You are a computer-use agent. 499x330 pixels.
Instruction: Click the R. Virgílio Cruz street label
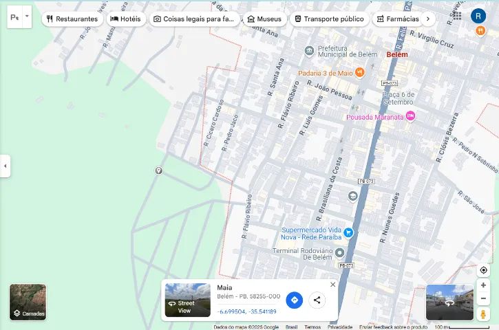(432, 39)
